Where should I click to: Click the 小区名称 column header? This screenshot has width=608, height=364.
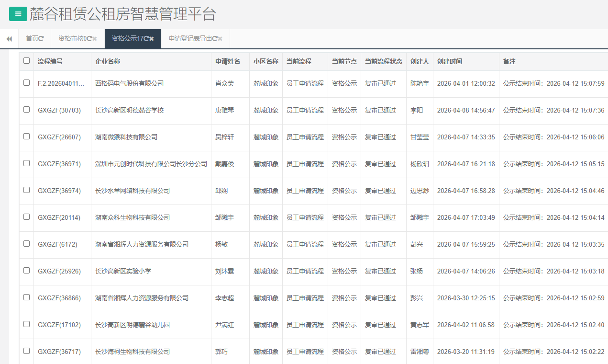266,62
